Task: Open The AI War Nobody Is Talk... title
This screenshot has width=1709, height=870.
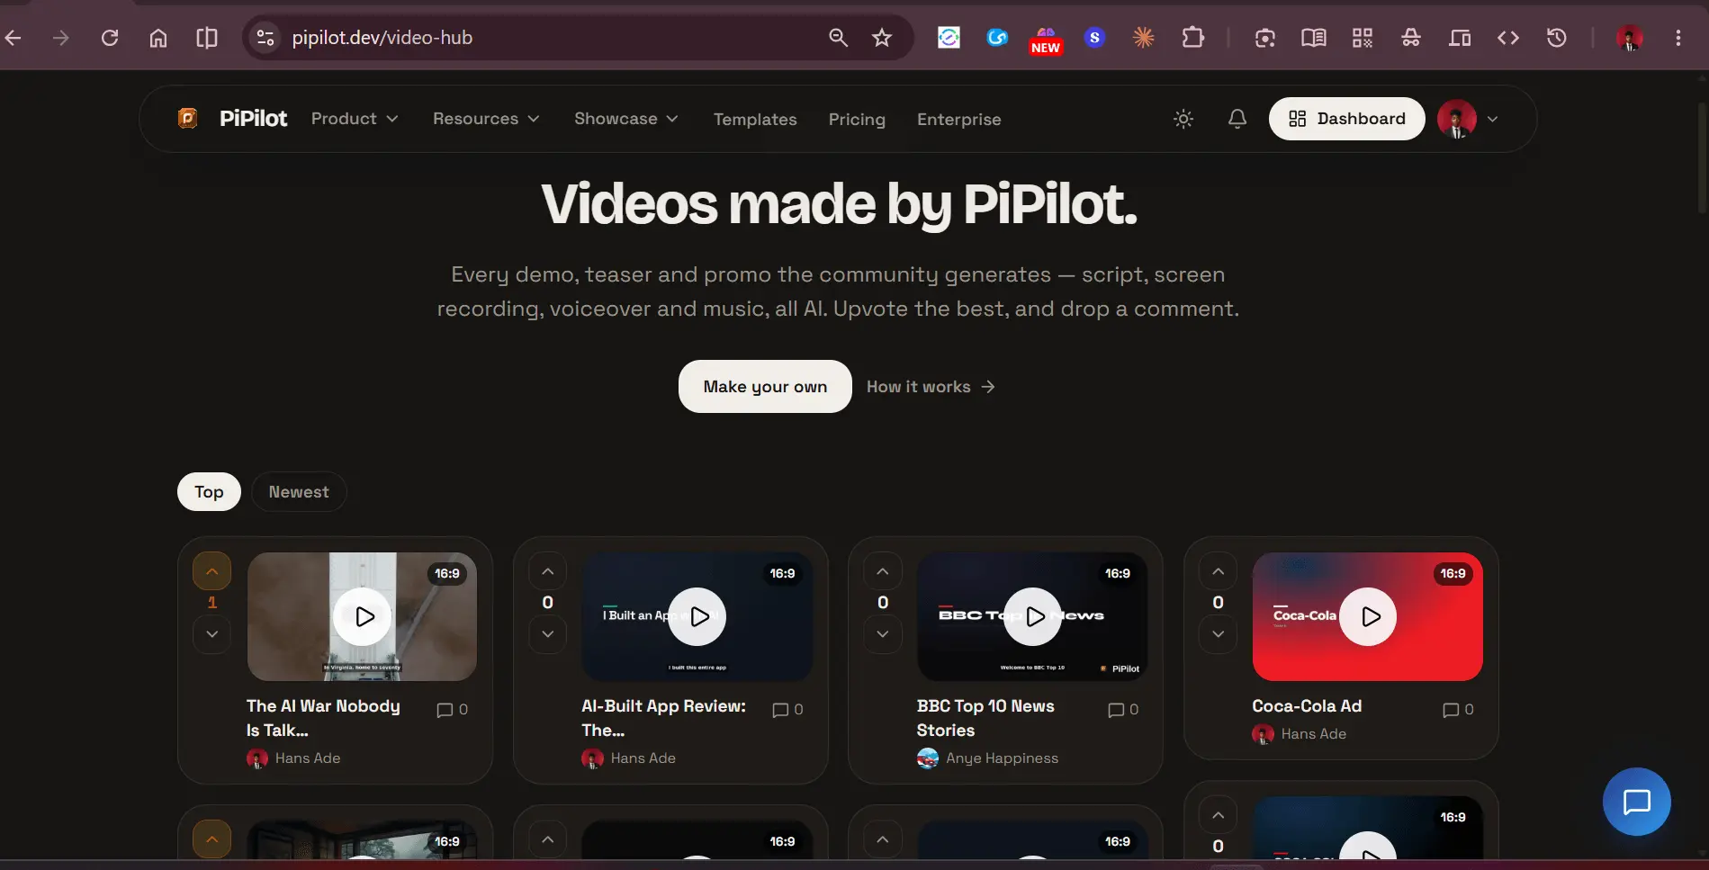Action: click(x=323, y=718)
